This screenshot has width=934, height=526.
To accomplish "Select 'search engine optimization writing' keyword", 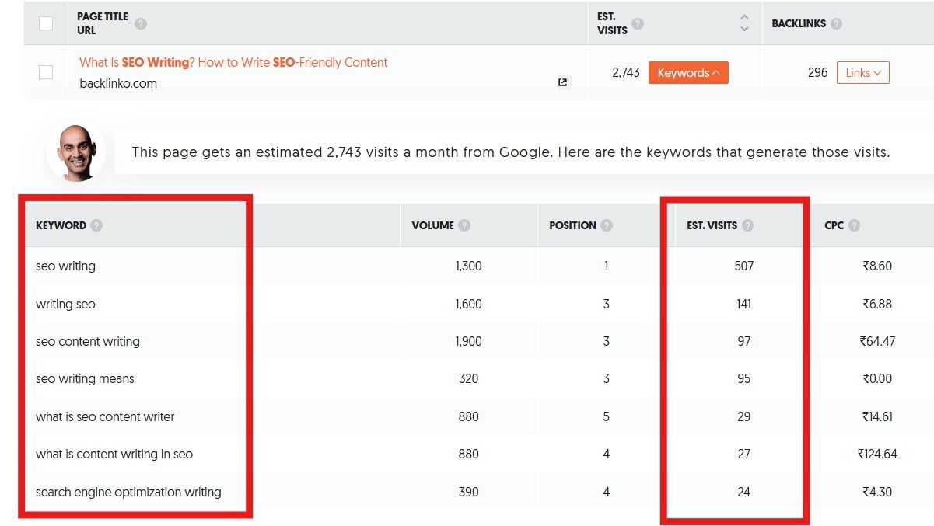I will click(x=128, y=492).
